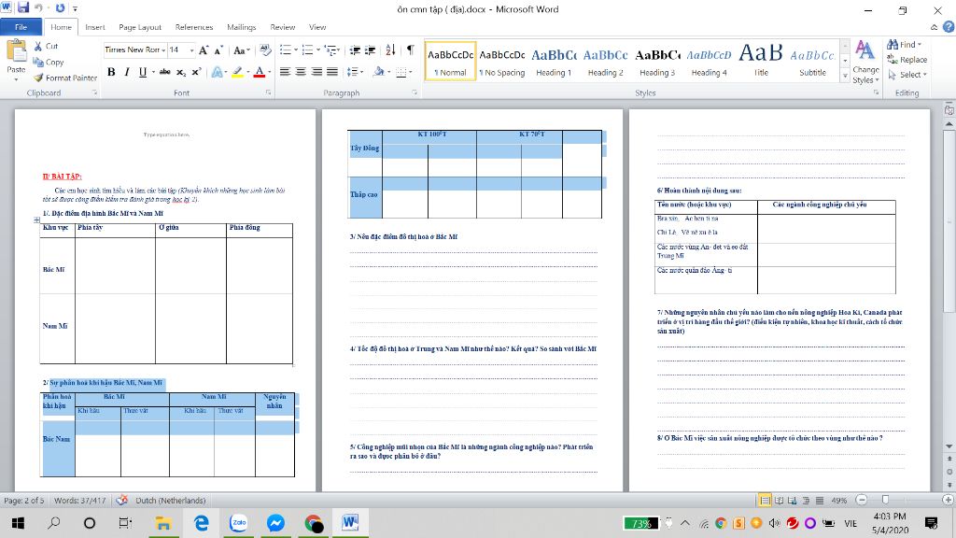Click the Cut scissors icon
The width and height of the screenshot is (956, 538).
(37, 46)
